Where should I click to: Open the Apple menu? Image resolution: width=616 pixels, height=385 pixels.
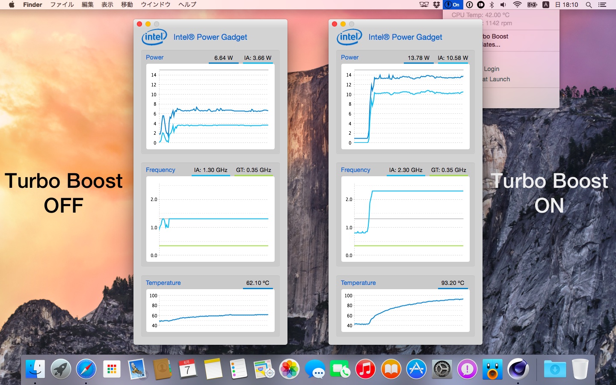coord(12,5)
